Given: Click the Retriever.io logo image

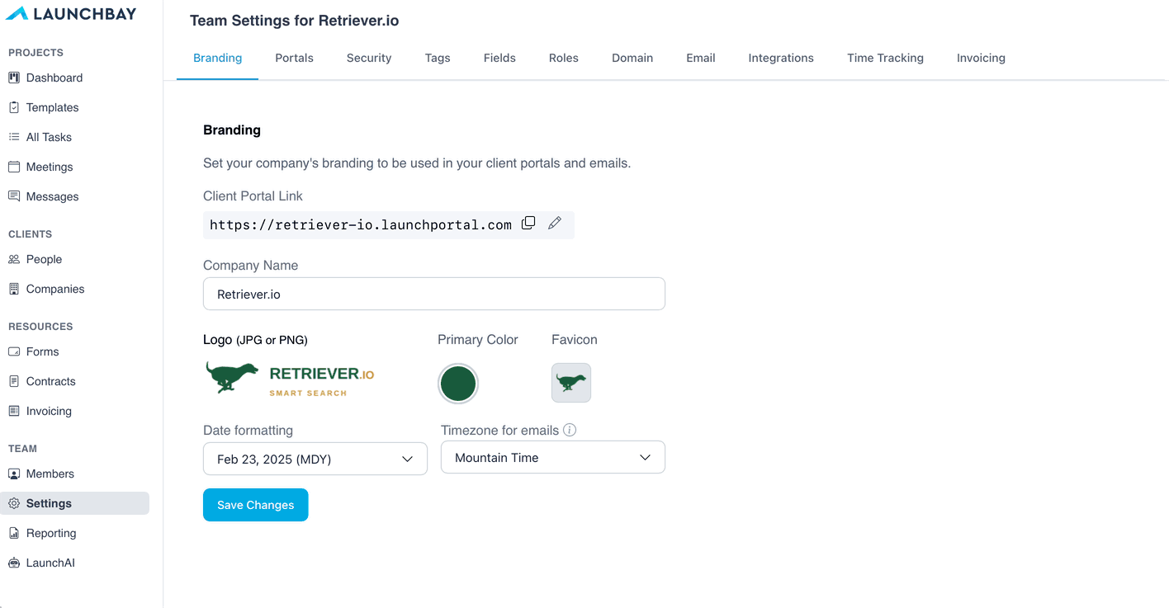Looking at the screenshot, I should click(290, 380).
